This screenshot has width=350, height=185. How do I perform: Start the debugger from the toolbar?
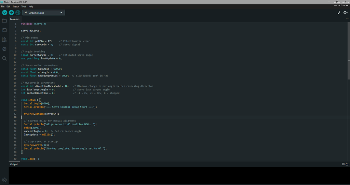point(18,13)
